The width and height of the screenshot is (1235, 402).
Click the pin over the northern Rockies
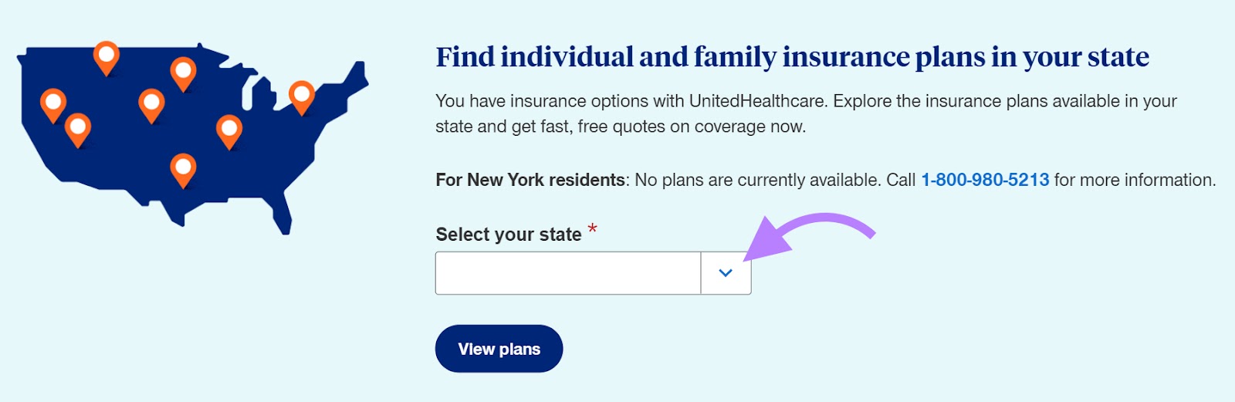click(107, 55)
